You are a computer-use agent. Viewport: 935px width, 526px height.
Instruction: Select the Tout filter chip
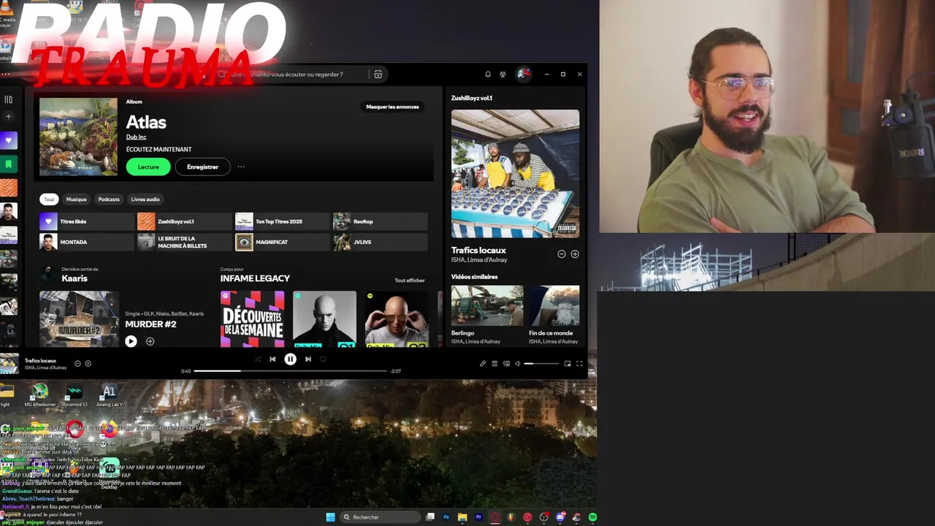click(x=49, y=199)
